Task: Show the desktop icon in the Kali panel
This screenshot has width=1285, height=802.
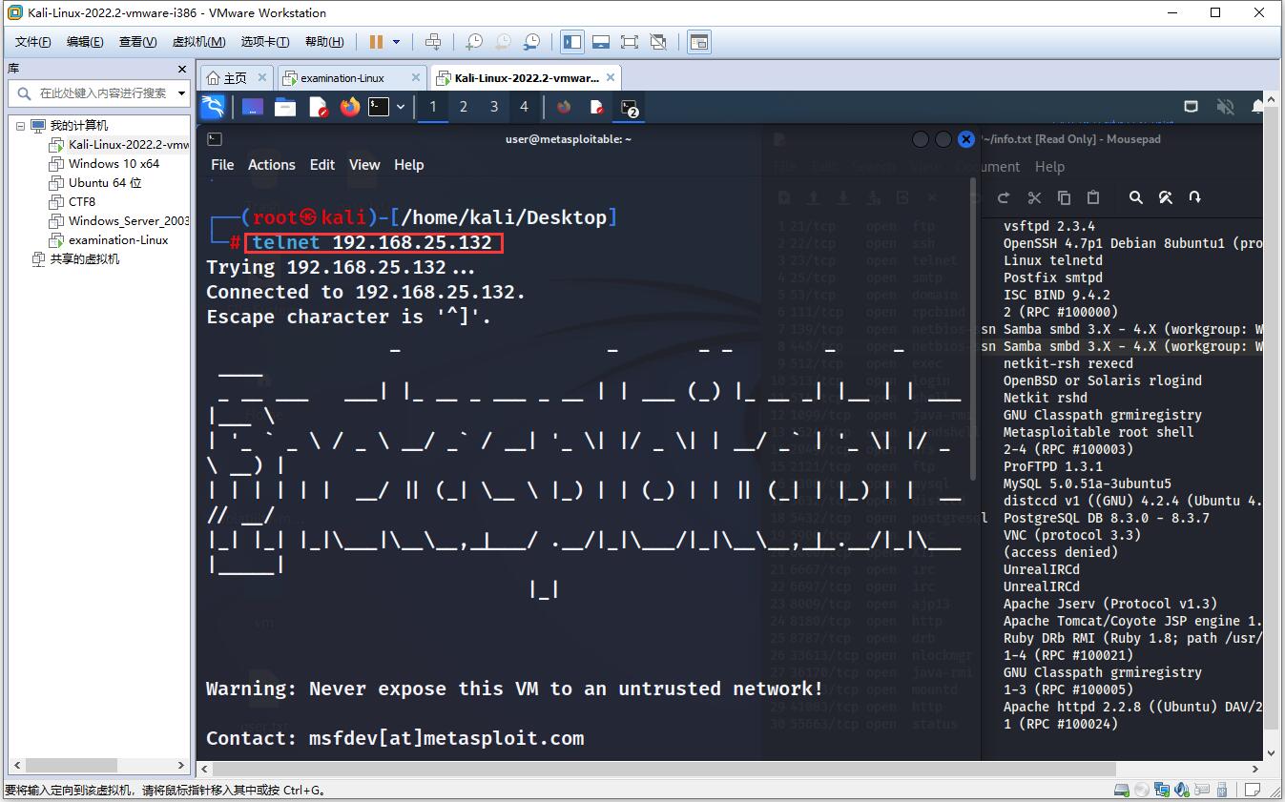Action: 253,107
